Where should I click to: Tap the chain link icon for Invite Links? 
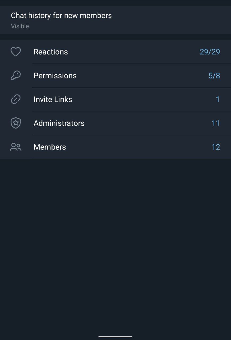[x=16, y=99]
